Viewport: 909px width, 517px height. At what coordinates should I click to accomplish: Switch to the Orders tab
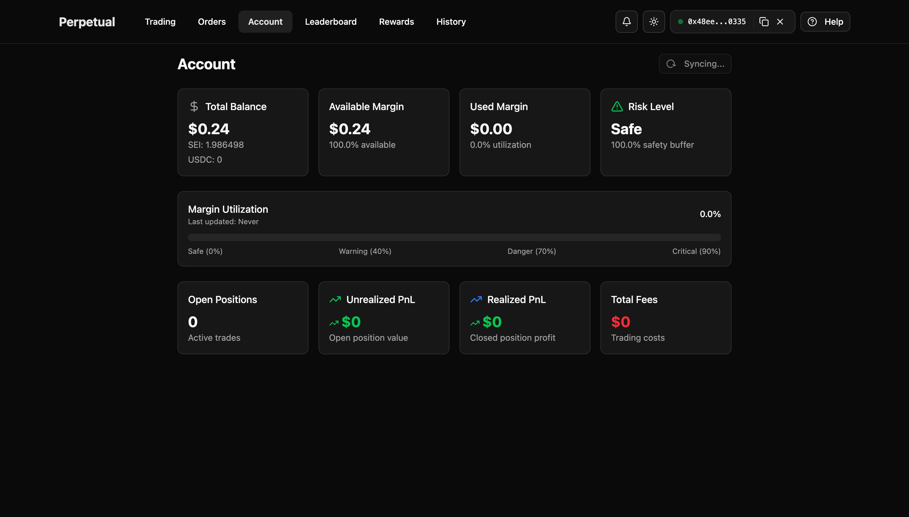[x=211, y=22]
